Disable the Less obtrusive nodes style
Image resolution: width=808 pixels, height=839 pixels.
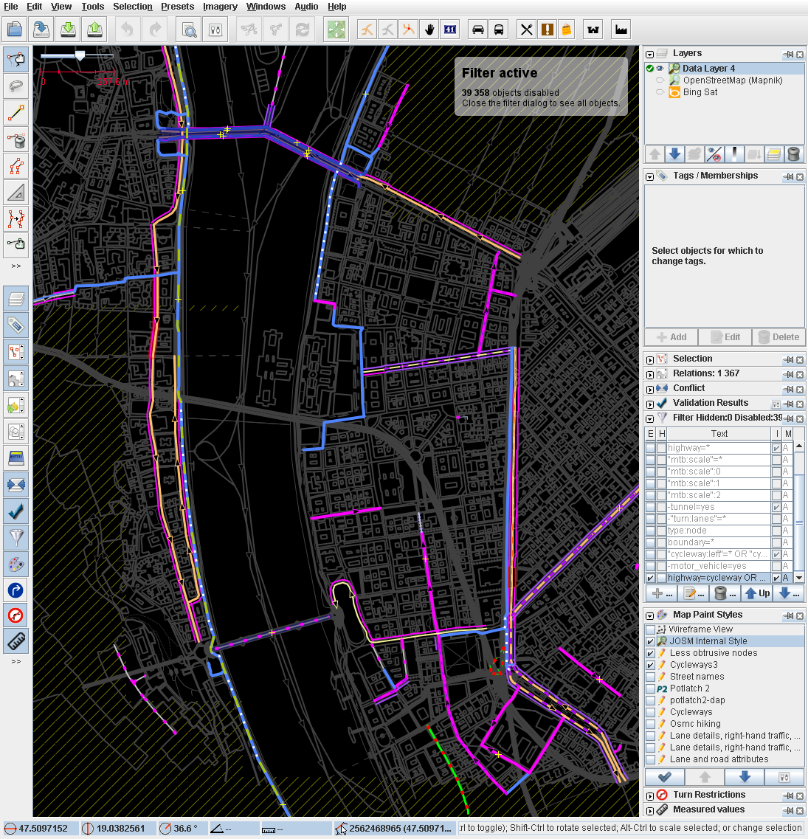(650, 653)
